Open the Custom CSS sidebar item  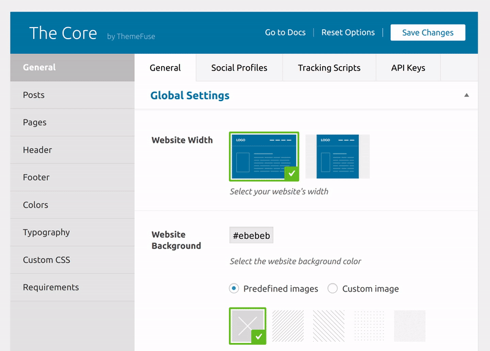47,260
